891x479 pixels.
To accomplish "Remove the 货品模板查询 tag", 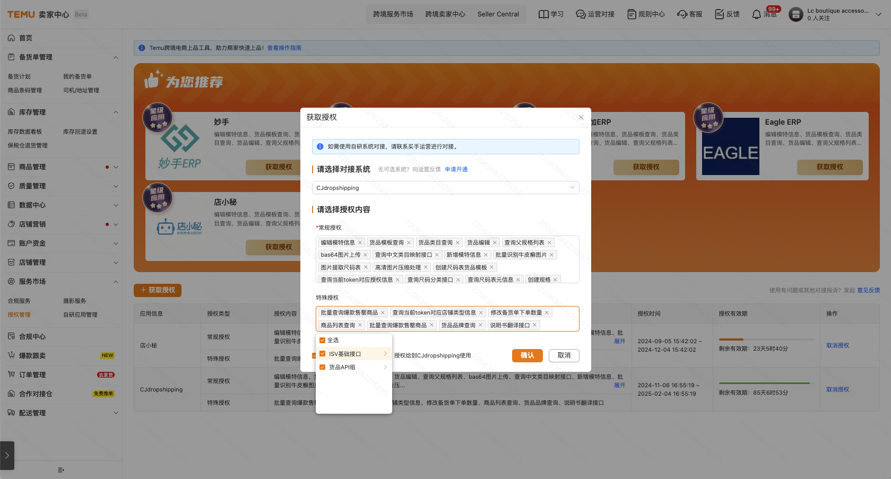I will [409, 242].
